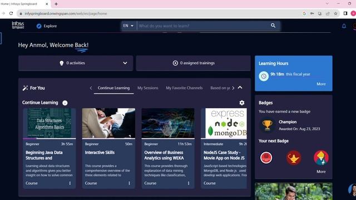Click the search field to learn
This screenshot has width=356, height=200.
click(204, 26)
